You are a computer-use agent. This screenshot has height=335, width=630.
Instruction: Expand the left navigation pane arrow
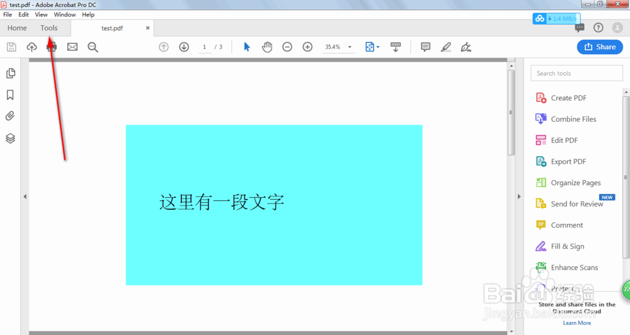(25, 196)
